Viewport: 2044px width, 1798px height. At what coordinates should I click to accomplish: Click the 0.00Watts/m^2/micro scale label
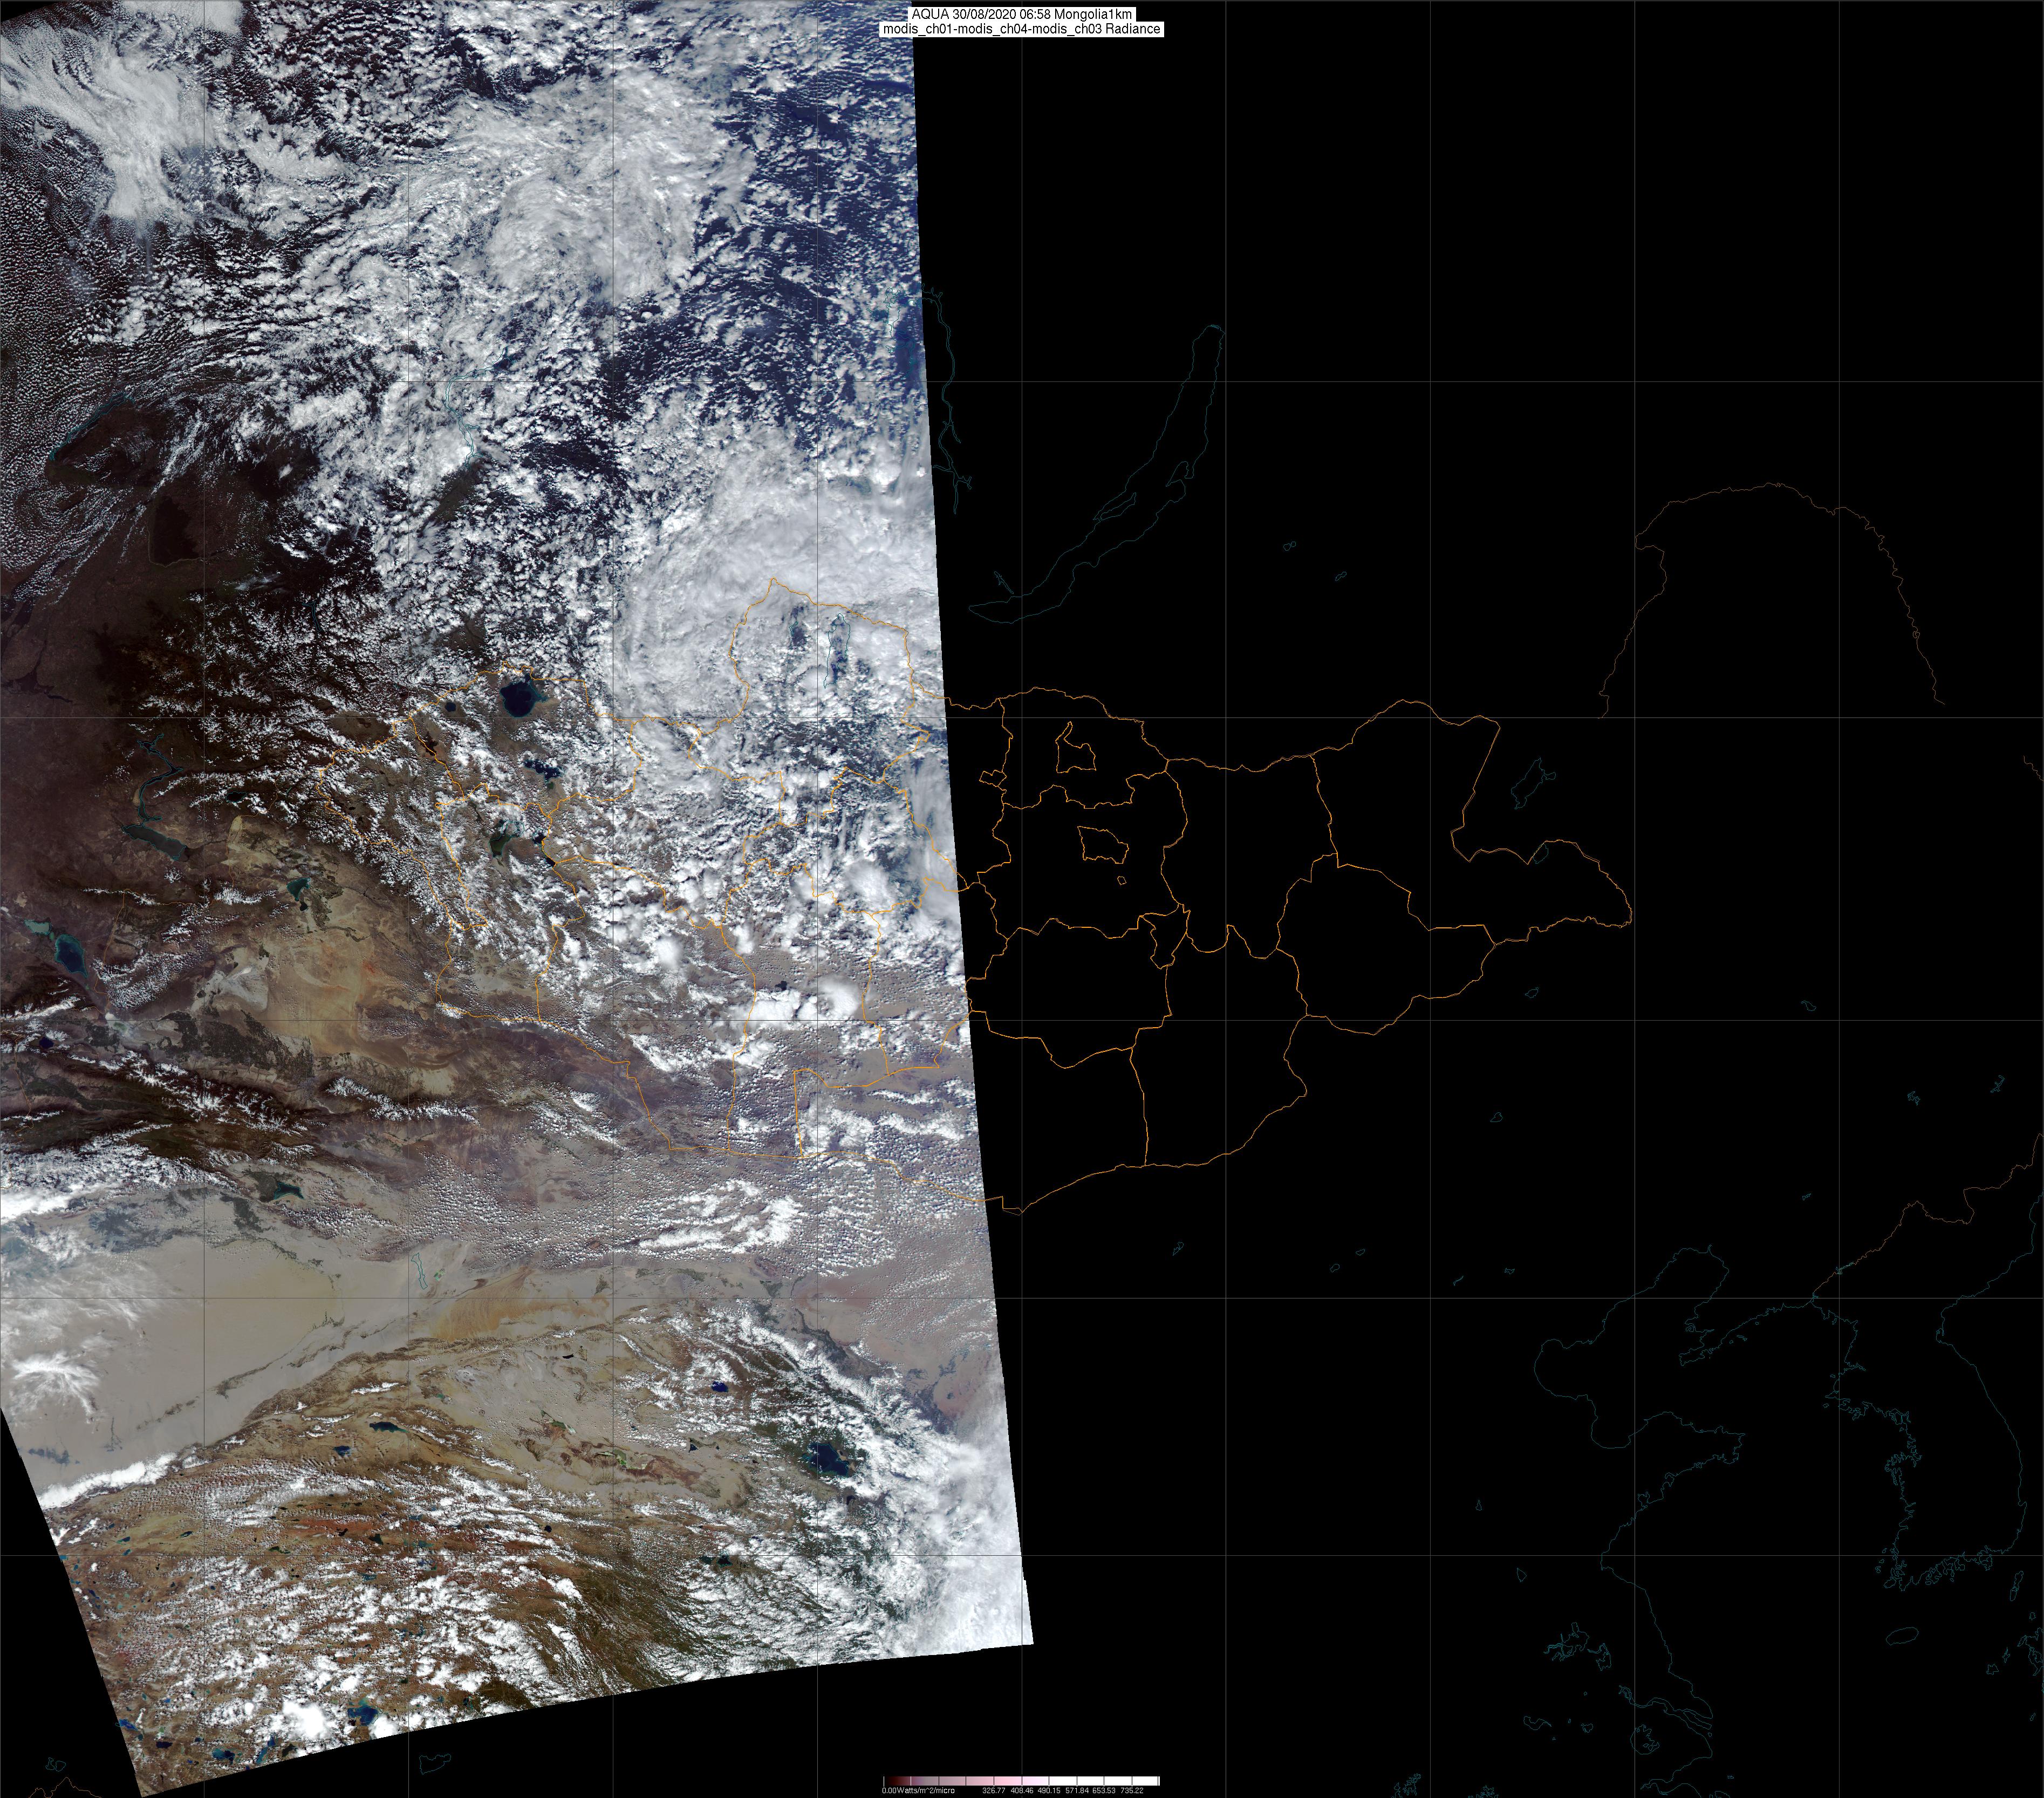(918, 1791)
